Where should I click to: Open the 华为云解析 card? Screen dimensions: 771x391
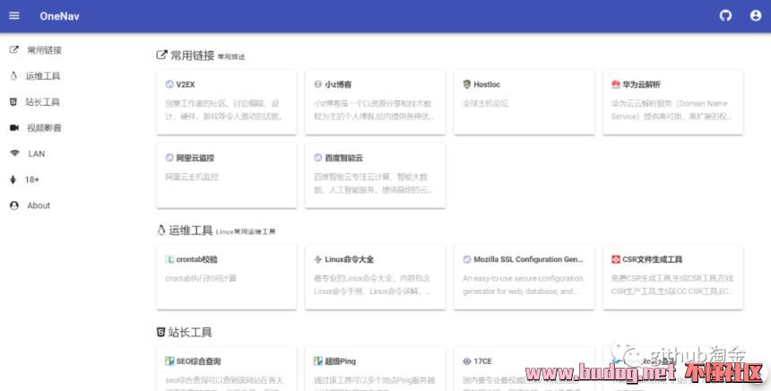pyautogui.click(x=672, y=102)
